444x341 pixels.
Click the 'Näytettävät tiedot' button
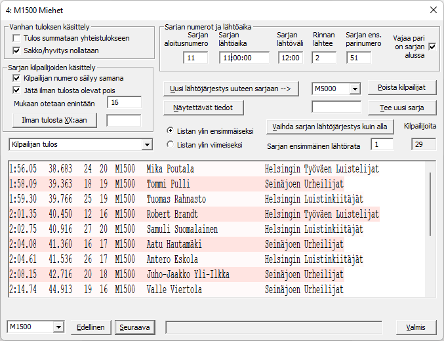click(x=202, y=107)
